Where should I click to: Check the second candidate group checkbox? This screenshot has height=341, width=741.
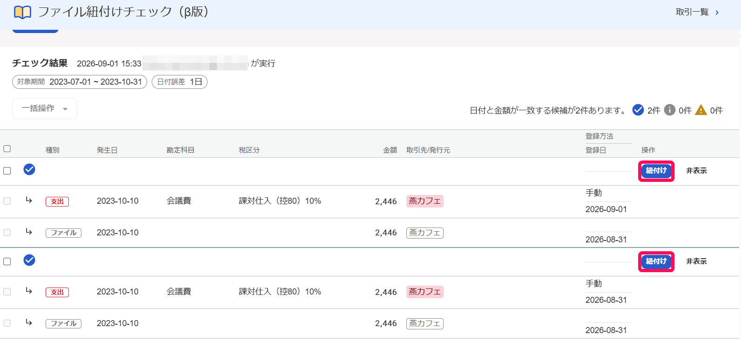7,261
